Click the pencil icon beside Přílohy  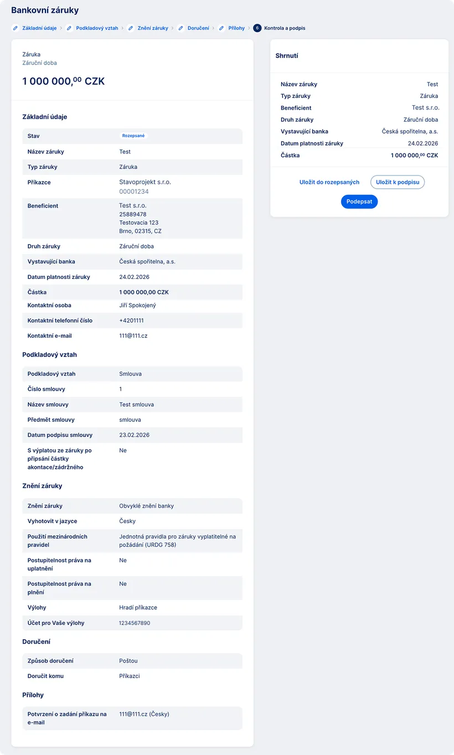[x=221, y=28]
